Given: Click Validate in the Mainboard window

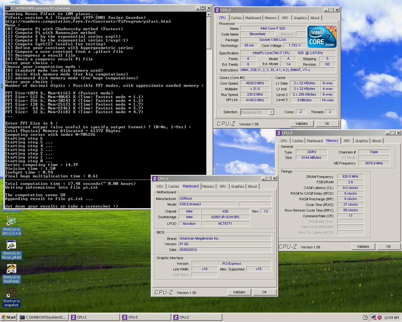Looking at the screenshot, I should click(239, 292).
